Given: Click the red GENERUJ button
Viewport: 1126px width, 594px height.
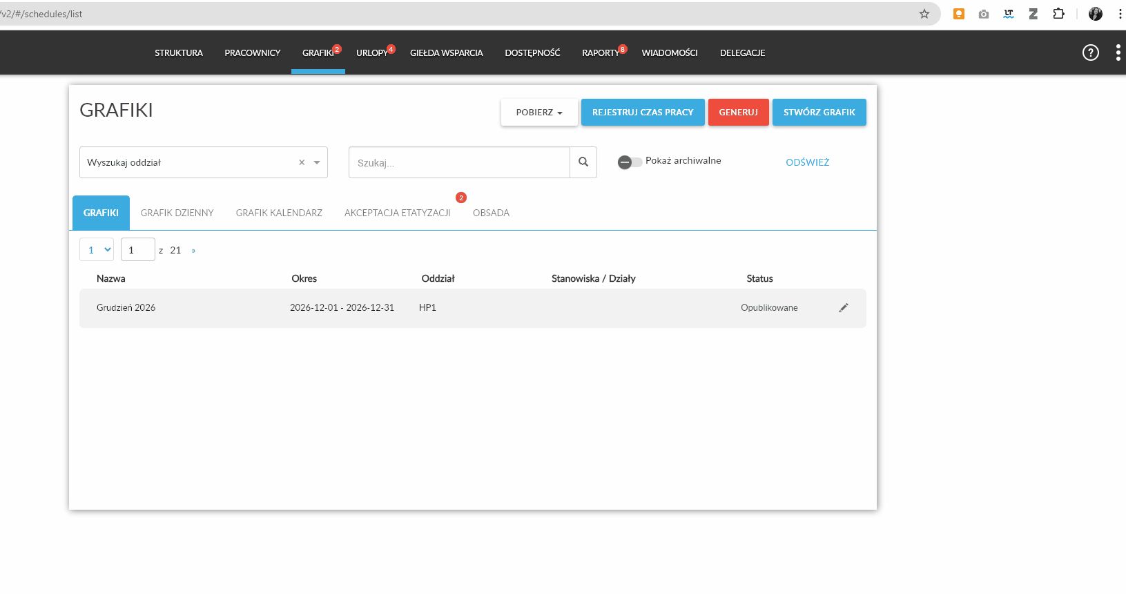Looking at the screenshot, I should (738, 113).
